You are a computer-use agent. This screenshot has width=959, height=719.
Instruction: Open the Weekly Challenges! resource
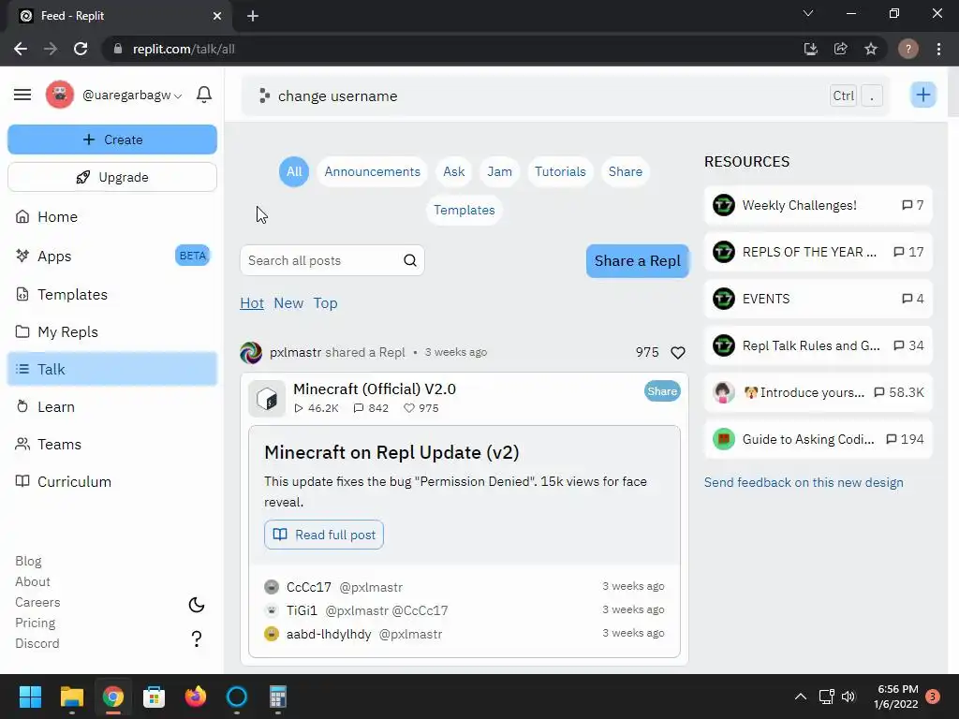[819, 205]
